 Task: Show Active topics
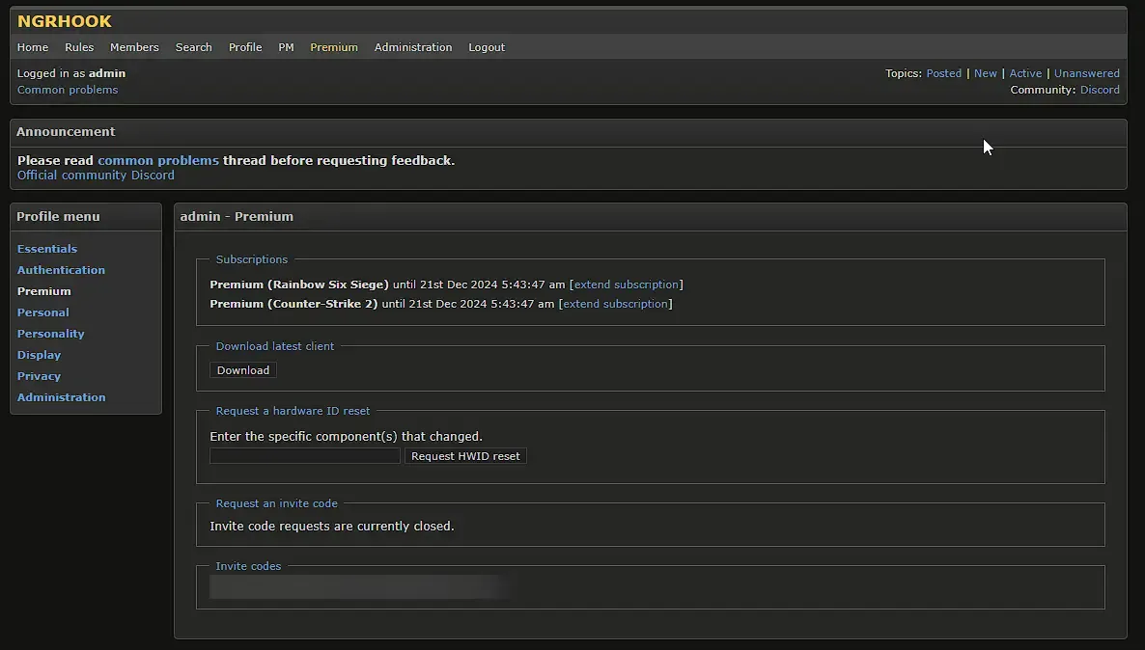tap(1025, 73)
